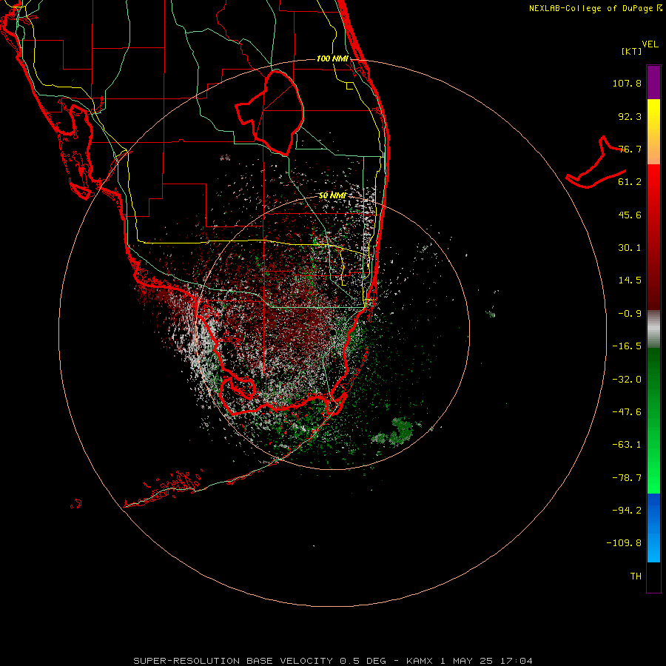Click the -94.2 velocity scale value

627,510
